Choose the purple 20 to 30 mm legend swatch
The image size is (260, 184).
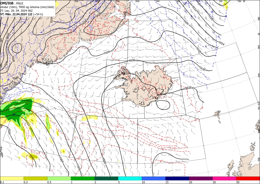coord(201,178)
